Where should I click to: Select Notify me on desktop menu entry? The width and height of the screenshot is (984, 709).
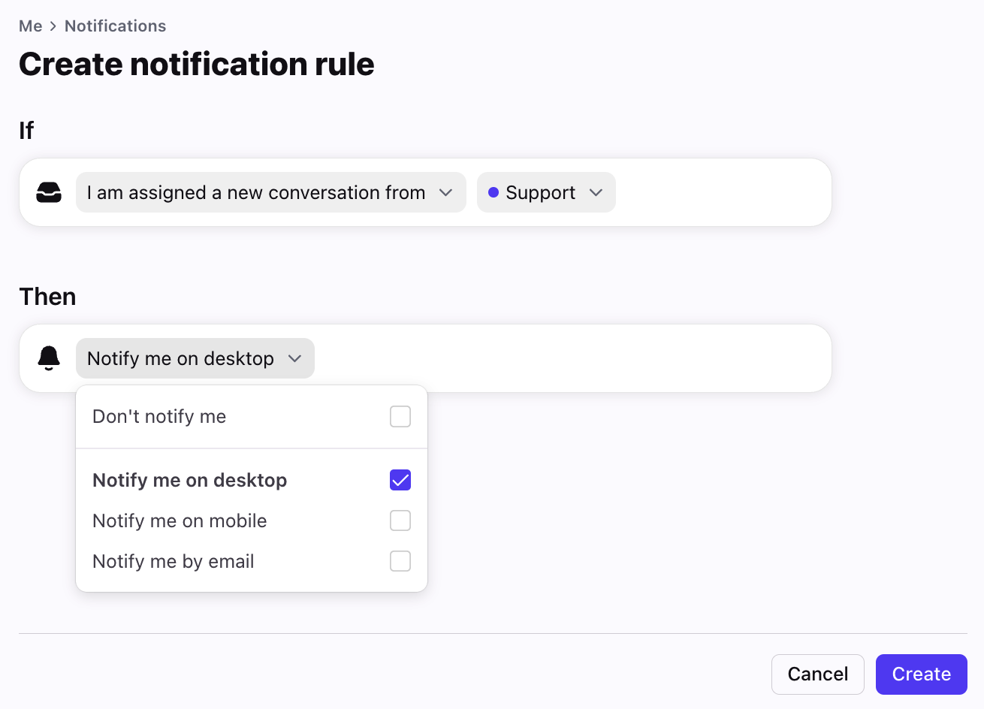(x=252, y=480)
